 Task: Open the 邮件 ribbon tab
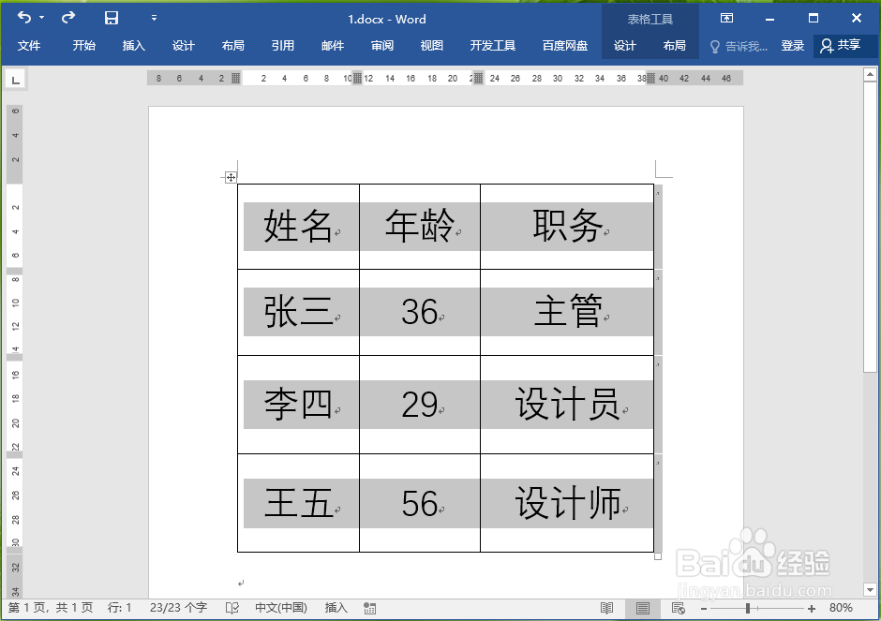coord(332,44)
